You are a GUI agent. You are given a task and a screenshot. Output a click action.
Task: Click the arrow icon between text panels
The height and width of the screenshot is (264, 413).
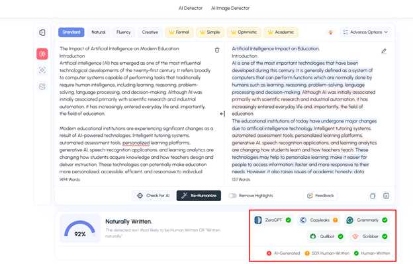pos(222,114)
